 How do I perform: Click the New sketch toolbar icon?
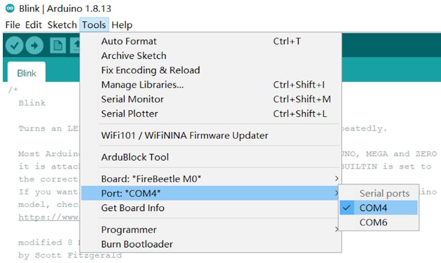tap(58, 45)
